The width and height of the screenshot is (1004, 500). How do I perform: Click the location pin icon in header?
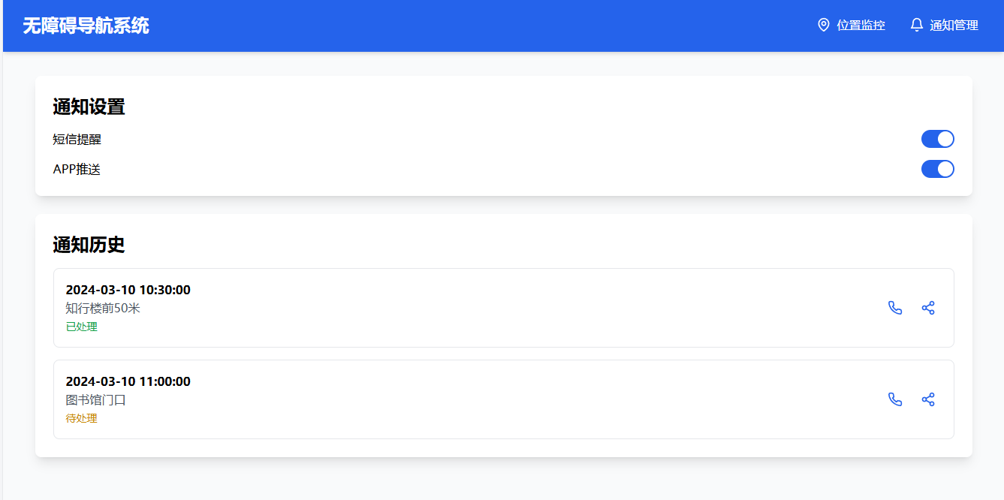tap(823, 25)
